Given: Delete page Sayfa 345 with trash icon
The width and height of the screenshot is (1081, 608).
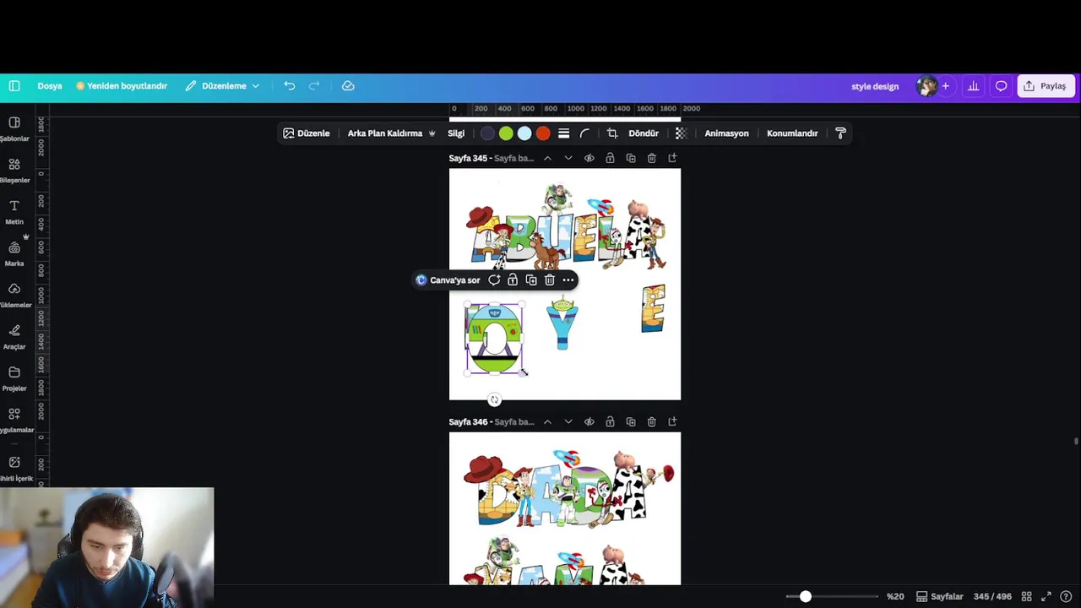Looking at the screenshot, I should click(651, 158).
